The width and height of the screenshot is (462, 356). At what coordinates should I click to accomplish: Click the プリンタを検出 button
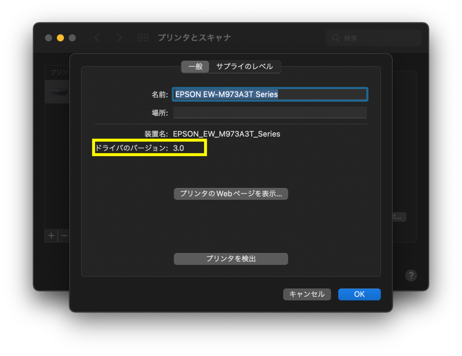pyautogui.click(x=231, y=259)
